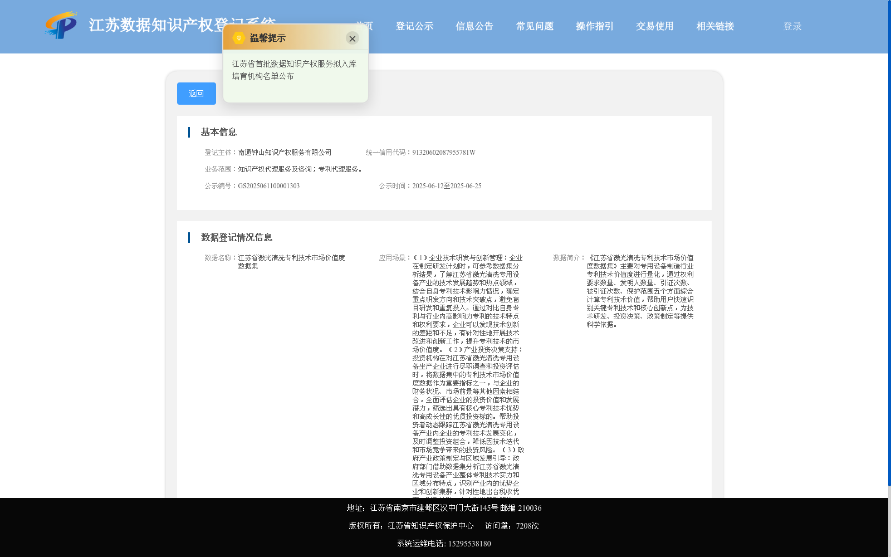
Task: Click the 数据名称 label
Action: tap(221, 258)
